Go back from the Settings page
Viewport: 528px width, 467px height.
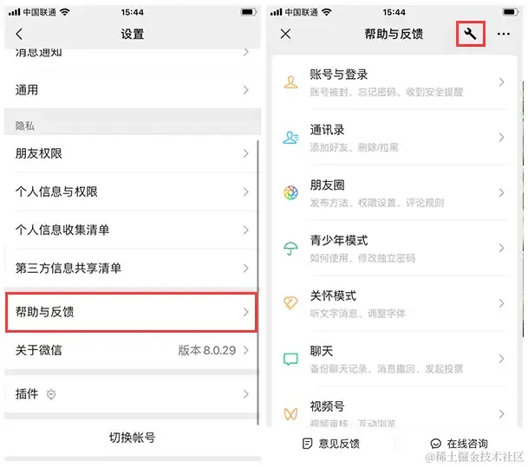click(x=19, y=34)
